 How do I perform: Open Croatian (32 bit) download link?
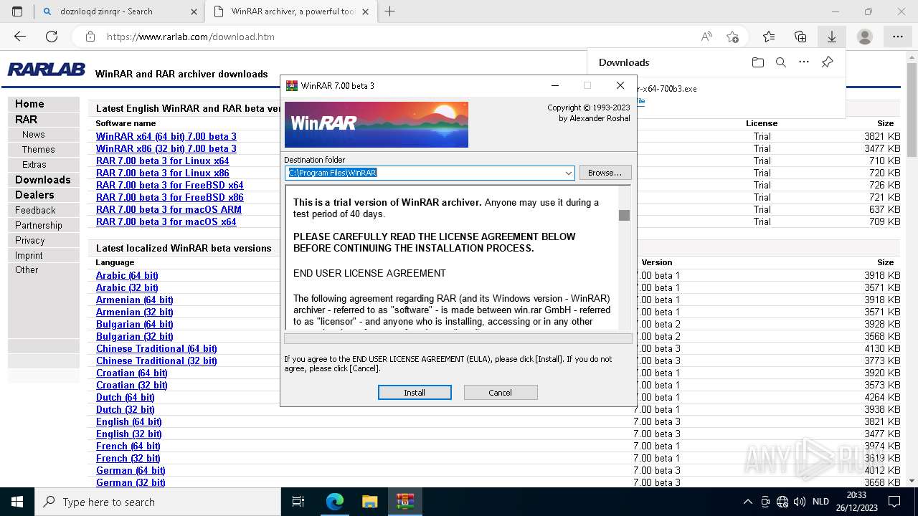(x=131, y=385)
